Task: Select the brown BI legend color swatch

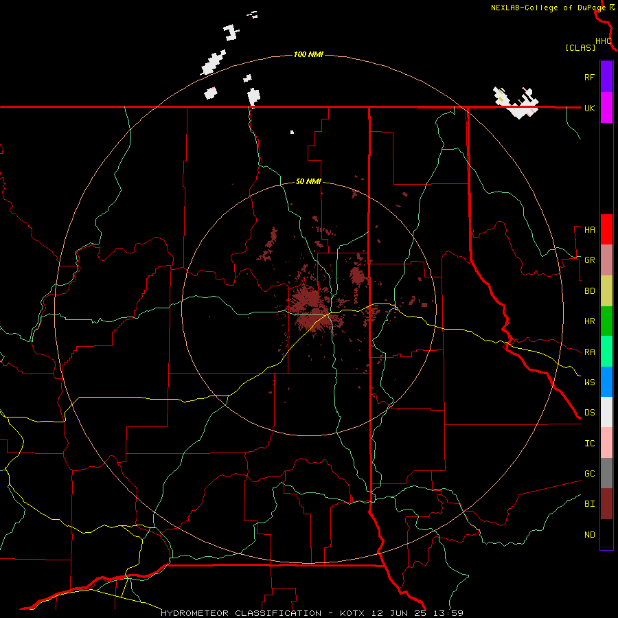Action: coord(606,504)
